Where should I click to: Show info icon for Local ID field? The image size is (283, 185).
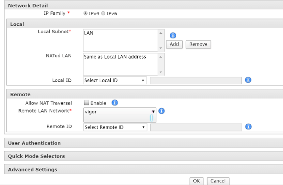pos(248,80)
